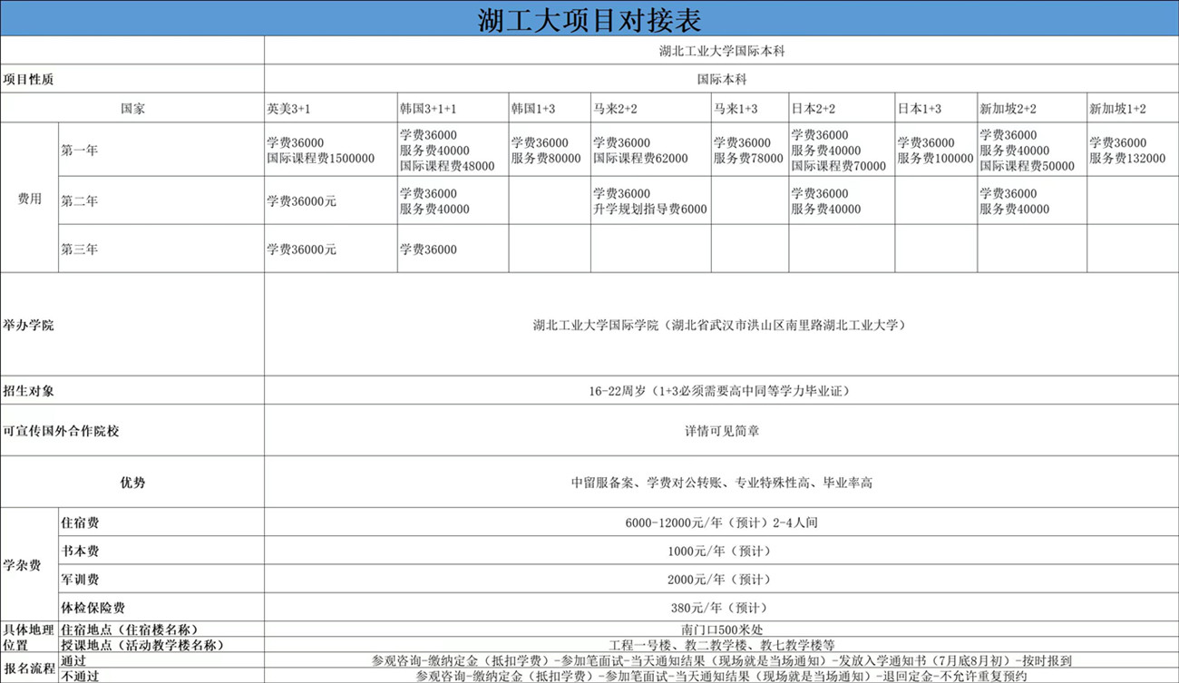Click 韩国3+1+1 third-year cell 学费36000
The image size is (1179, 683).
(x=453, y=249)
